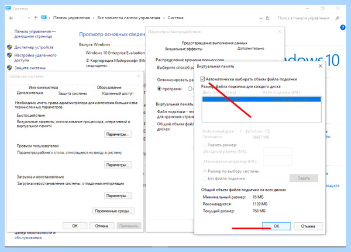Select the программ radio button
The image size is (351, 252).
[x=159, y=89]
